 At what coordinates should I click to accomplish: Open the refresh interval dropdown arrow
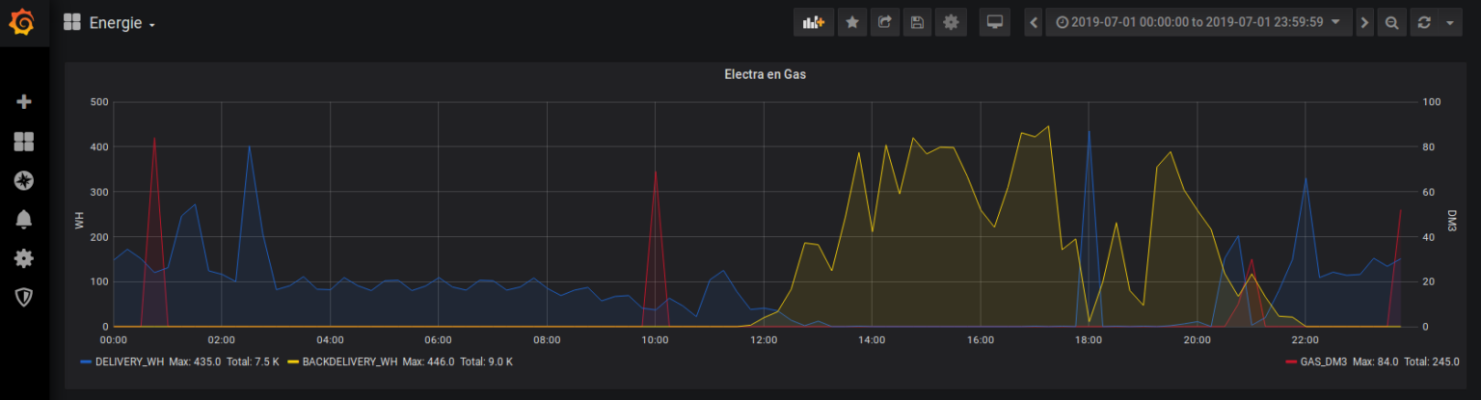pos(1450,22)
